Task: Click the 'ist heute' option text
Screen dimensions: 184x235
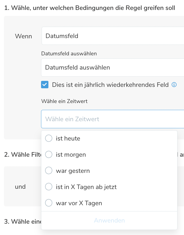Action: pyautogui.click(x=68, y=139)
